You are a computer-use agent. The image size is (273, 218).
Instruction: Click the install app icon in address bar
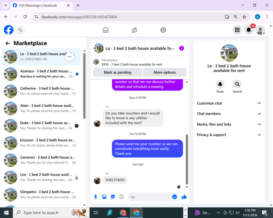pyautogui.click(x=227, y=17)
